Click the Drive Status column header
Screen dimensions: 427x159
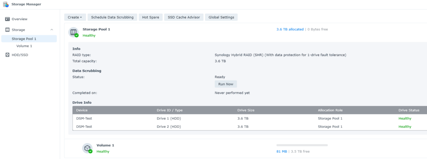coord(409,110)
